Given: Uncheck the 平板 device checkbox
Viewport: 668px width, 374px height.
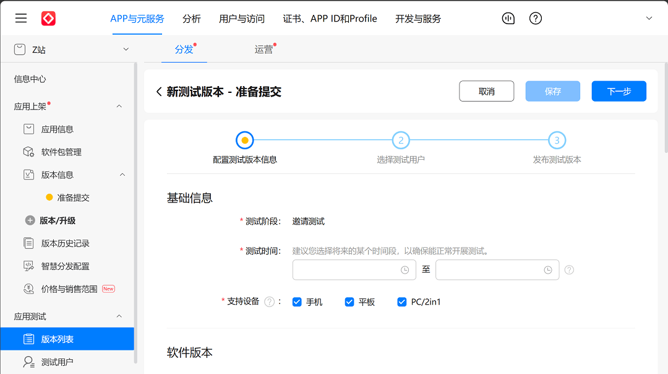Looking at the screenshot, I should click(349, 302).
